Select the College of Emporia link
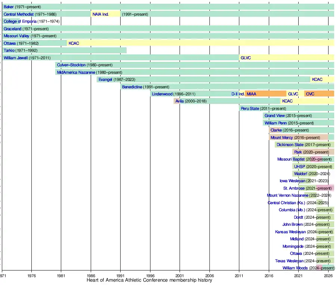 tap(20, 21)
